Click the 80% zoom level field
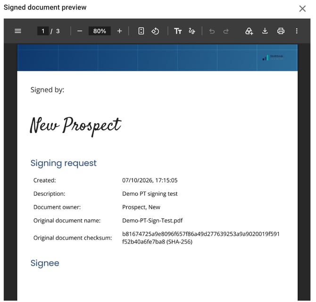 [100, 31]
